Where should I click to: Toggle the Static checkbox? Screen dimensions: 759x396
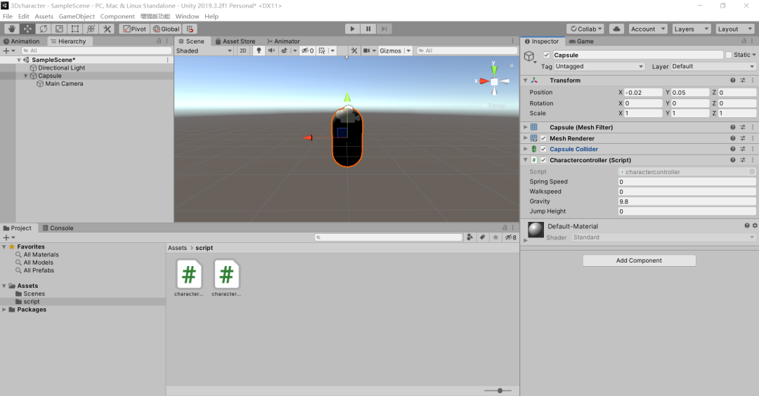pyautogui.click(x=729, y=55)
